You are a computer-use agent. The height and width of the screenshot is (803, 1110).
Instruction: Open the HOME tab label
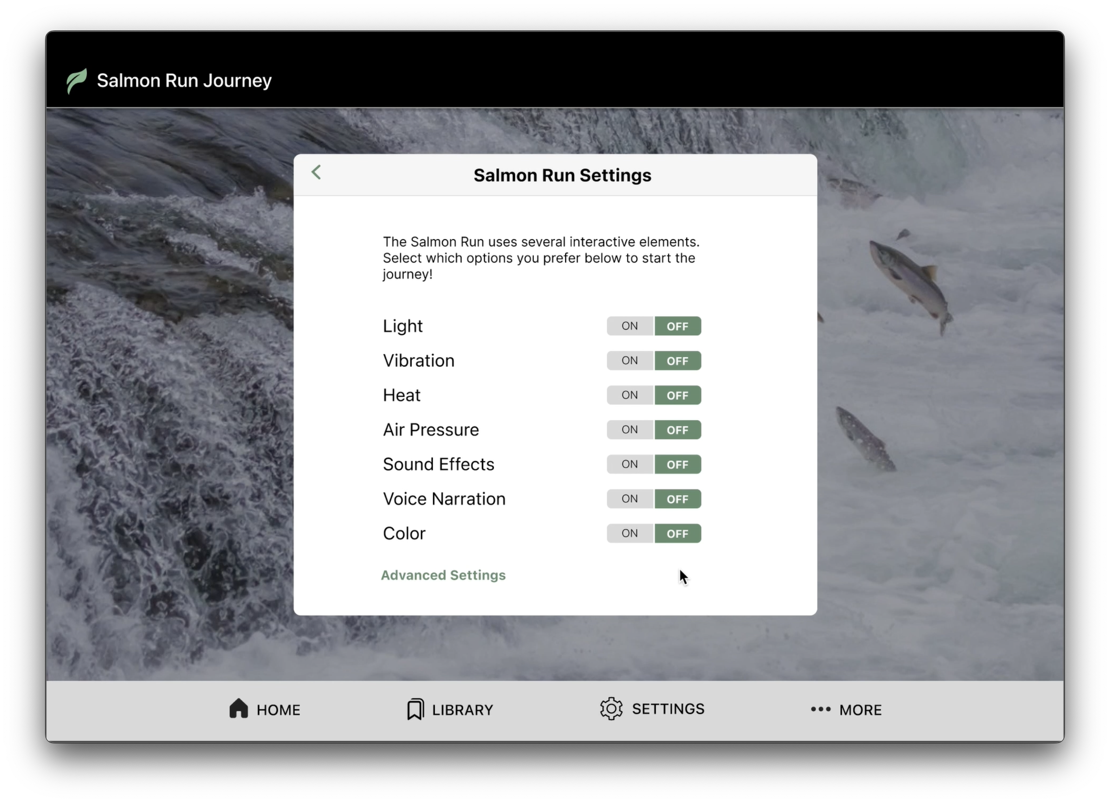278,710
